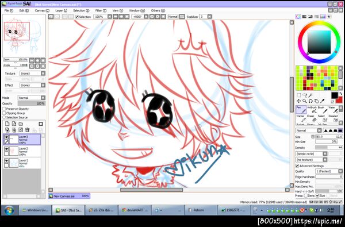Select the AirBrush tool
Viewport: 345px width, 227px height.
(312, 110)
